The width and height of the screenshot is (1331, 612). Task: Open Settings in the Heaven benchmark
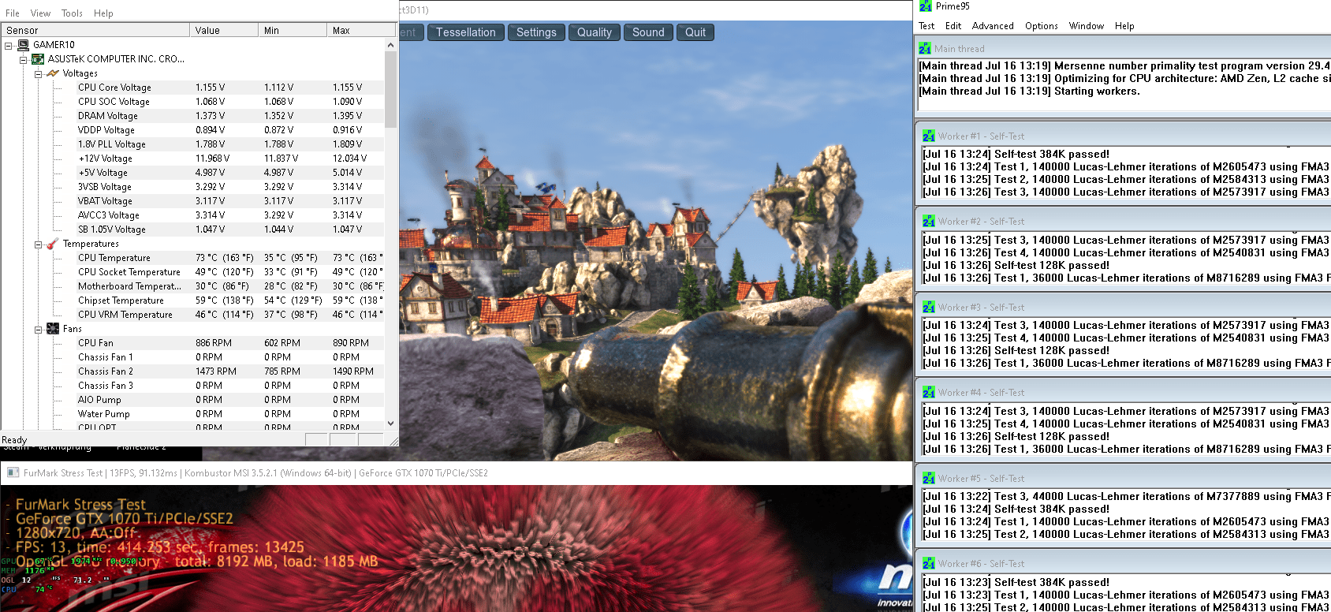pyautogui.click(x=536, y=32)
